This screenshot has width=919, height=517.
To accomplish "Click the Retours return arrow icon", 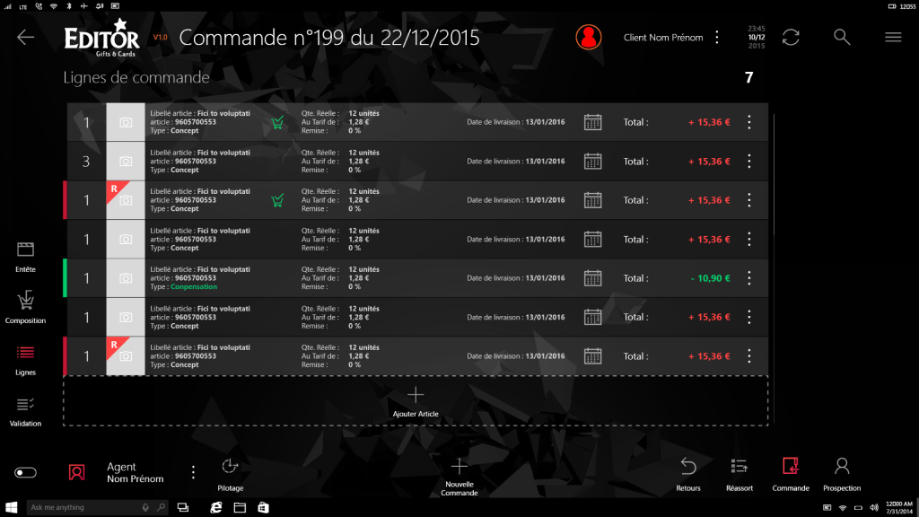I will pos(688,466).
